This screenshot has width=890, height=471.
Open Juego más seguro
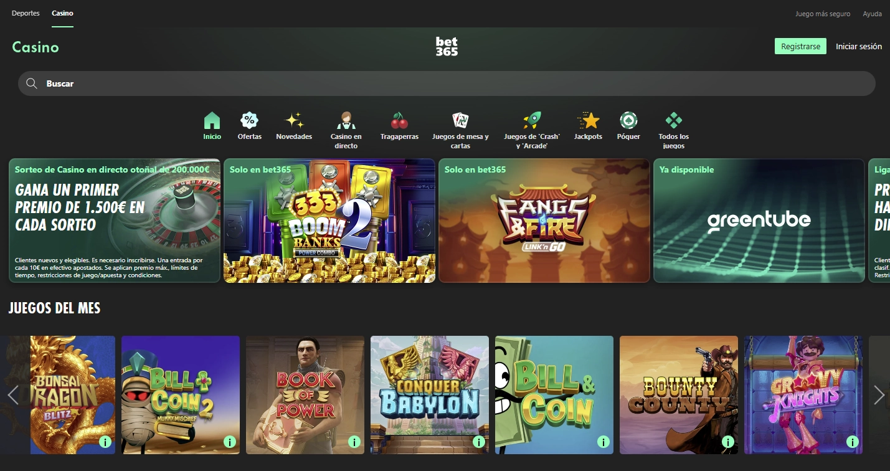click(821, 12)
